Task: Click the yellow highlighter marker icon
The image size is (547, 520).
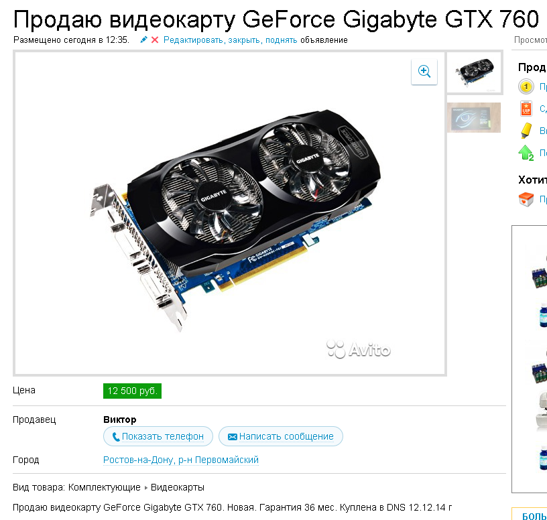Action: pyautogui.click(x=526, y=131)
